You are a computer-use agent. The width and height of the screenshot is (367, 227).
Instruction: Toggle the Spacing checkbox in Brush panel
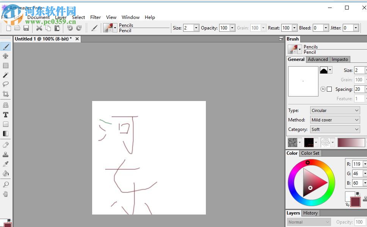(x=329, y=89)
